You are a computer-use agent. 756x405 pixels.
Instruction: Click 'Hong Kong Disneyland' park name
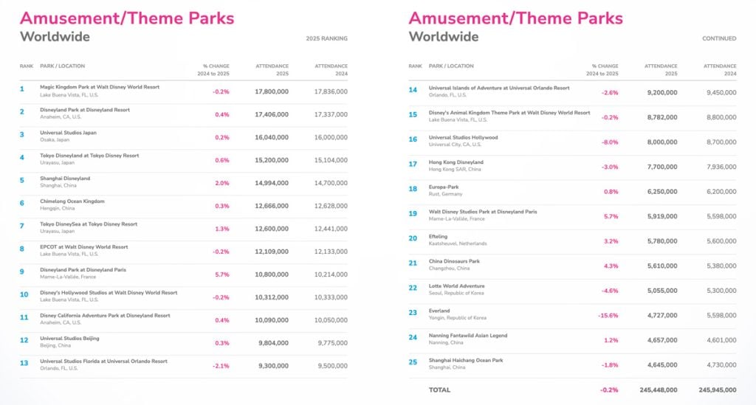[x=456, y=162]
